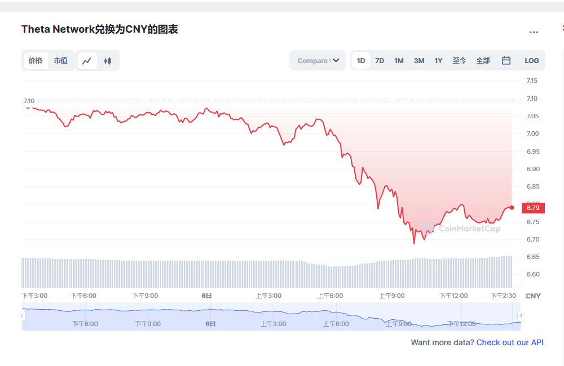Image resolution: width=564 pixels, height=366 pixels.
Task: Switch to the line chart view
Action: pos(87,61)
